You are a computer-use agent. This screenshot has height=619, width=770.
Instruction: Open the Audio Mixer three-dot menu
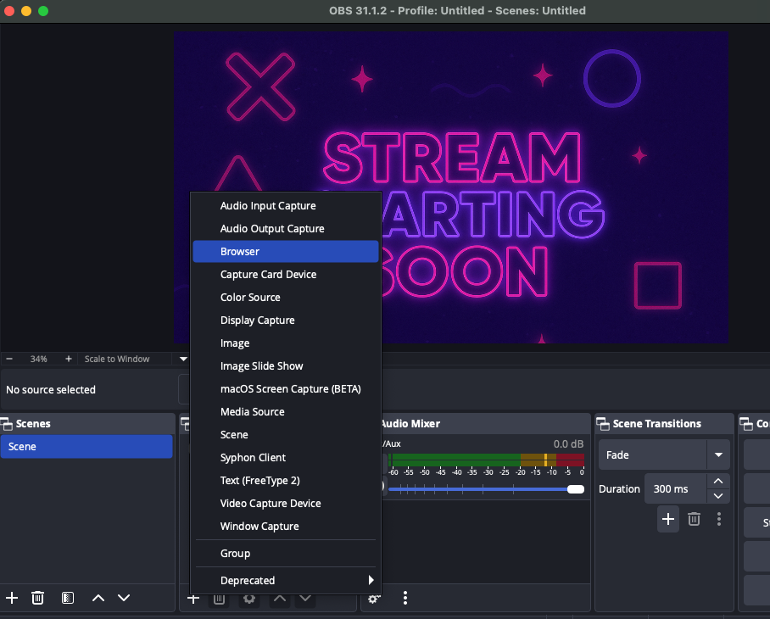point(405,598)
